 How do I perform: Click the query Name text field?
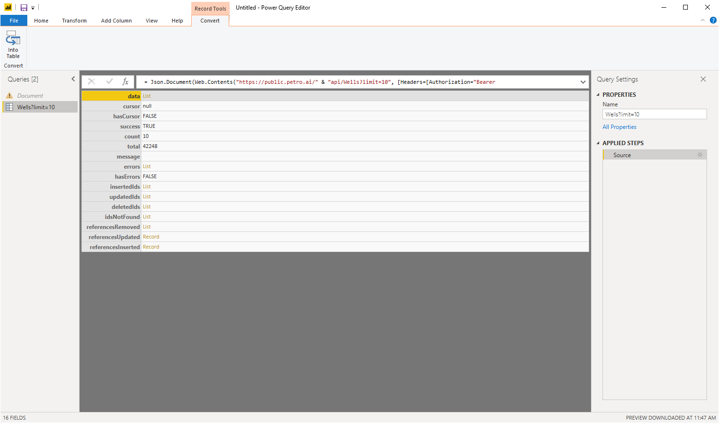pos(654,114)
